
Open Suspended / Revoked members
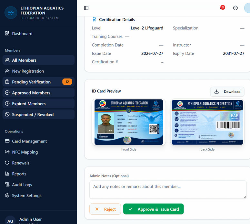[38, 114]
